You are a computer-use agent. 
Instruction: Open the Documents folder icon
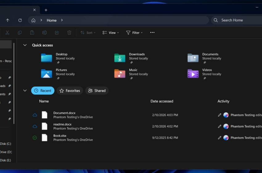[193, 58]
